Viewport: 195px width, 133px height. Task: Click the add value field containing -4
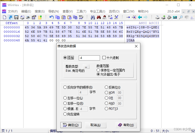coord(89,58)
